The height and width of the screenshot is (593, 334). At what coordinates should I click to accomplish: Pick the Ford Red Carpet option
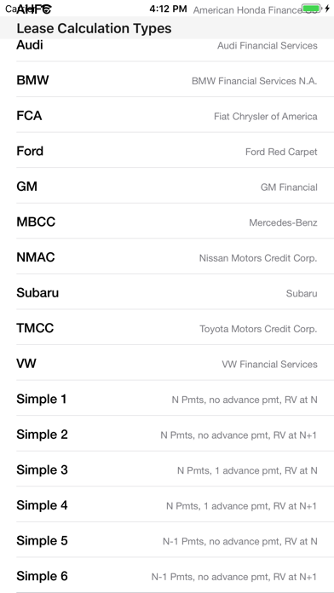coord(167,150)
